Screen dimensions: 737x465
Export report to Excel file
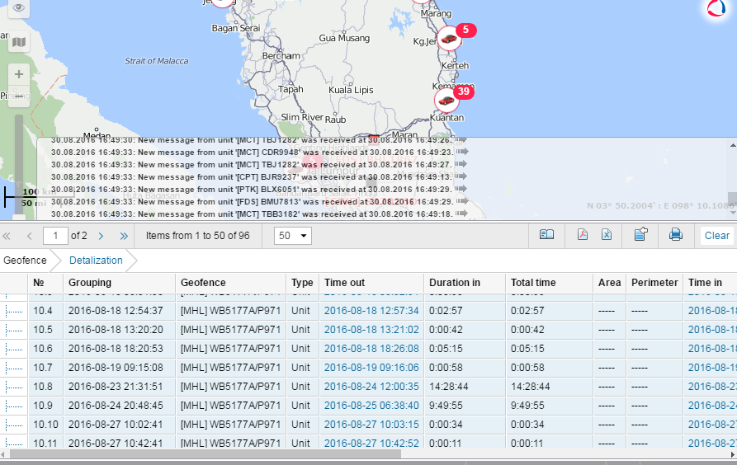click(607, 235)
